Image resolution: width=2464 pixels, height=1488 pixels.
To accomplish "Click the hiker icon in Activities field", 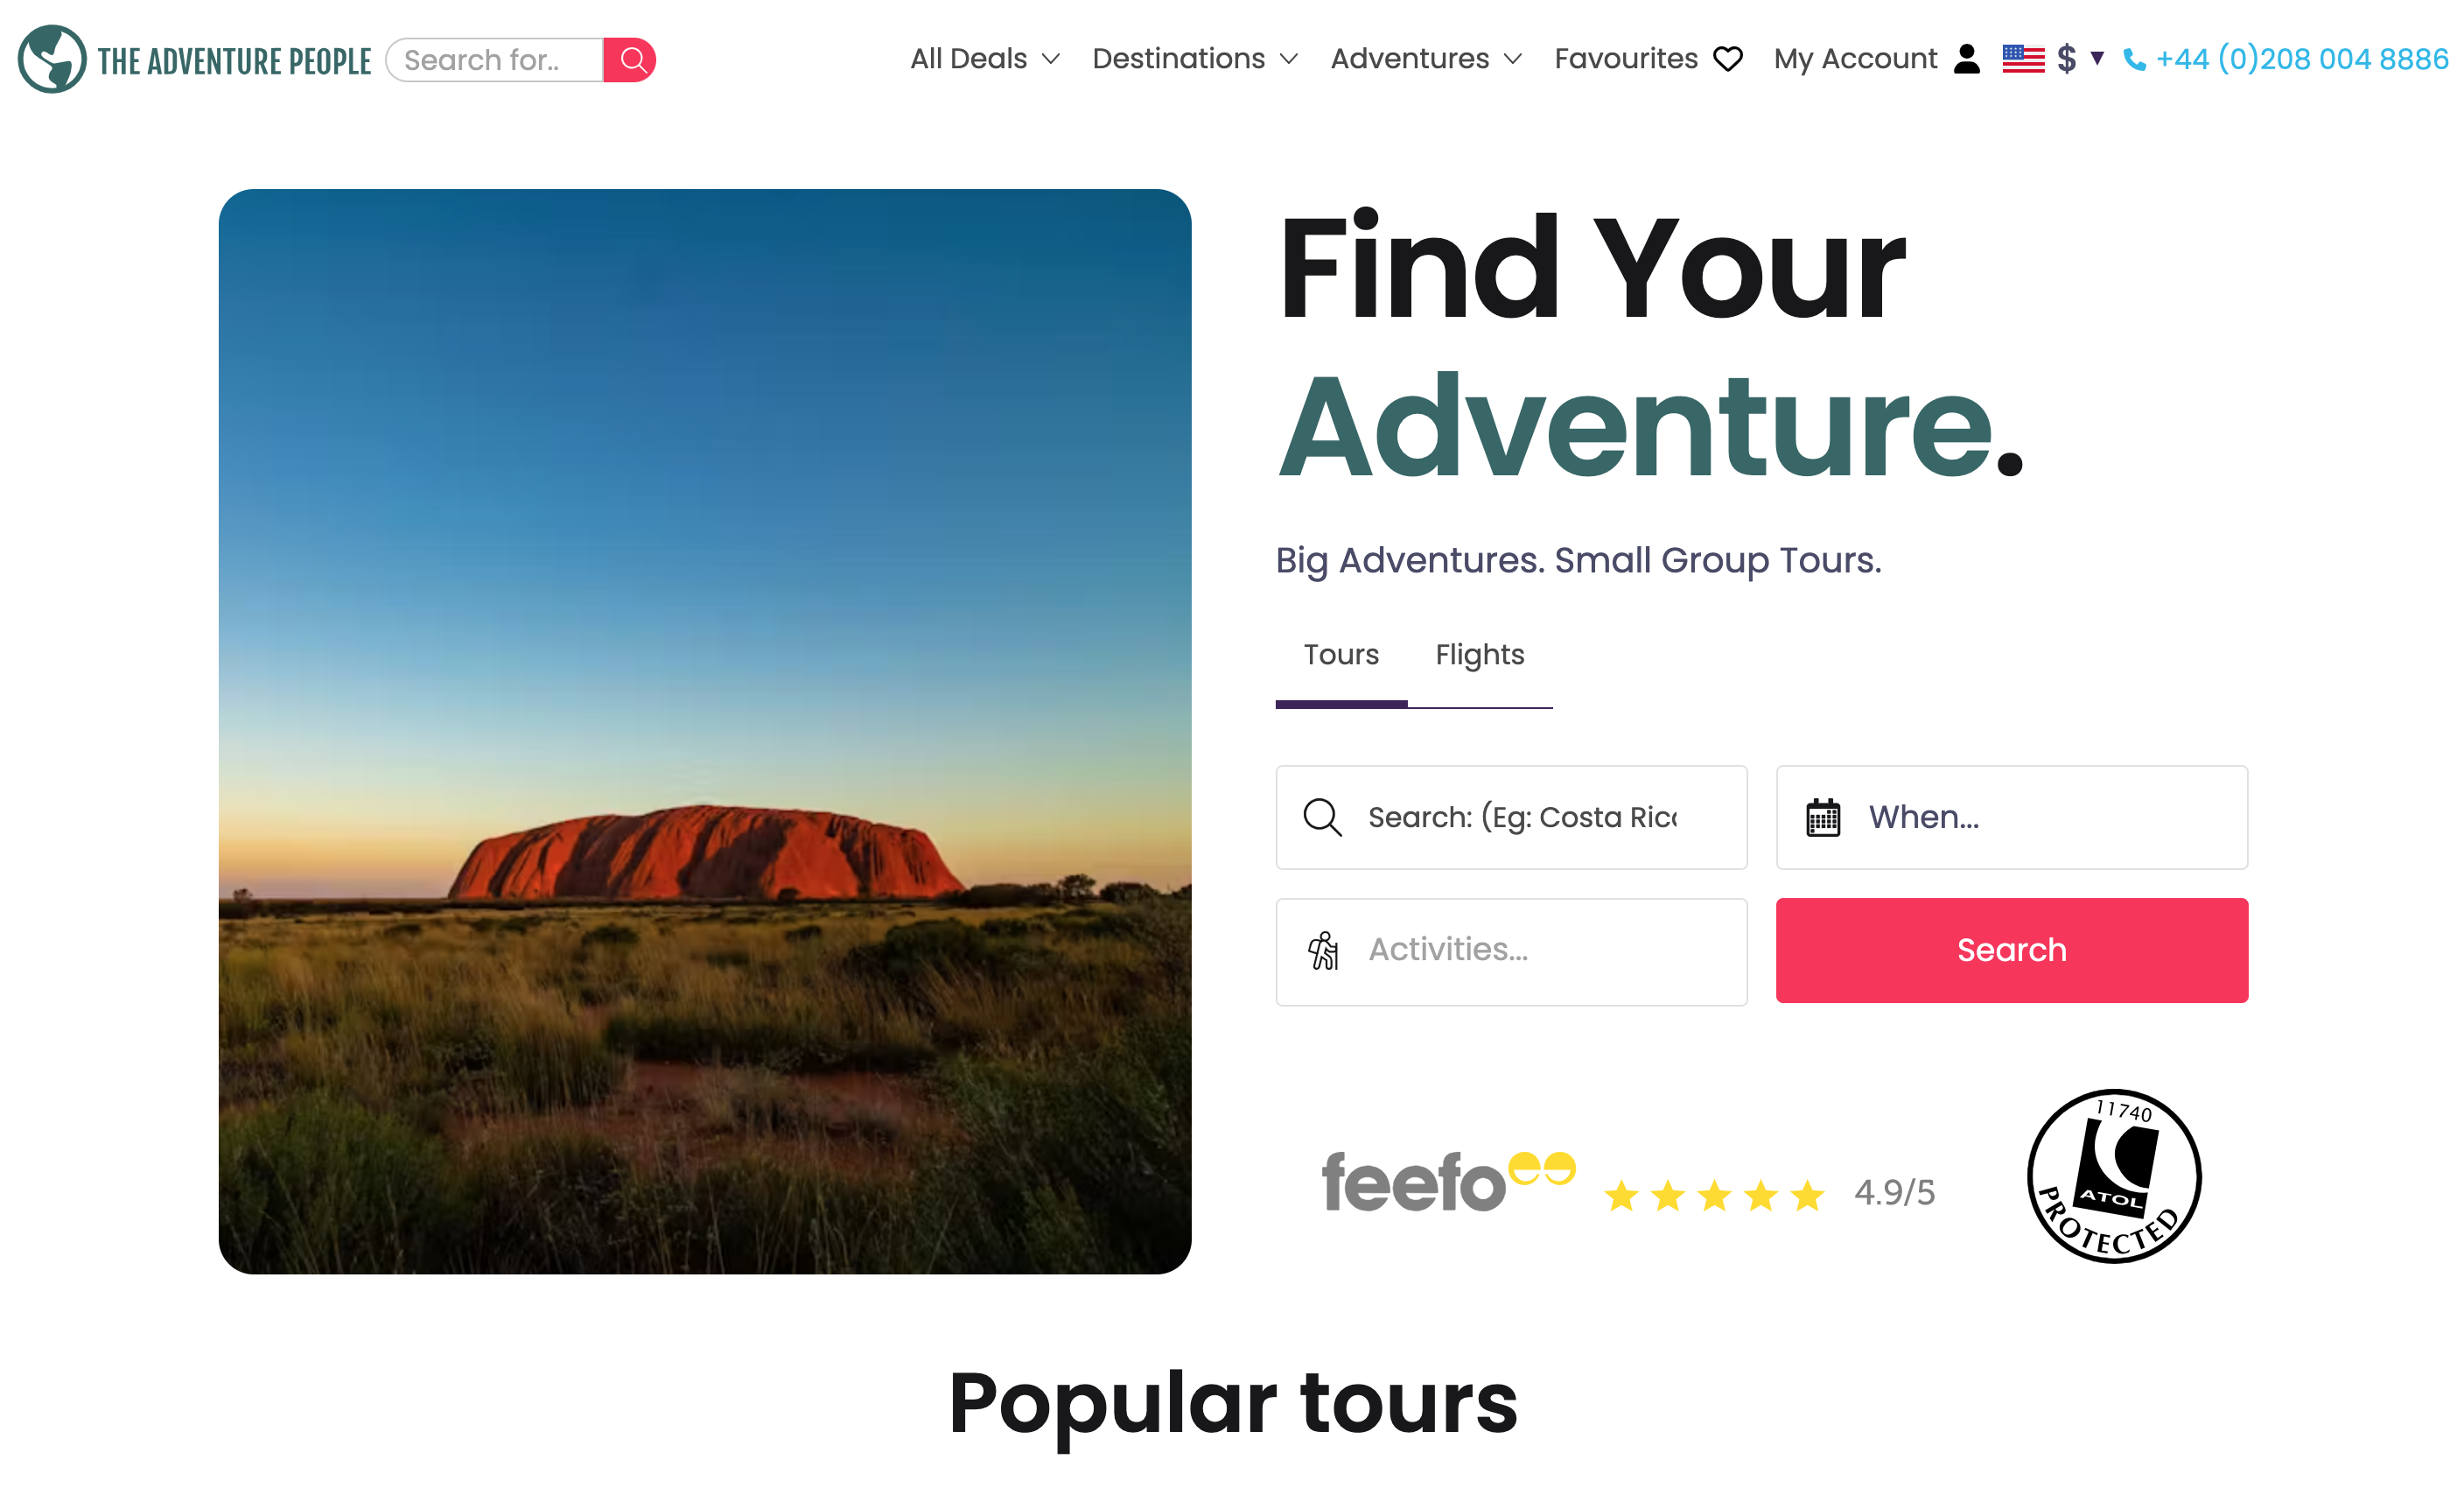I will 1323,950.
